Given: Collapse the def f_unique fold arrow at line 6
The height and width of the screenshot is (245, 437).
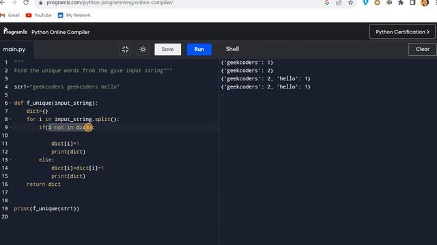Looking at the screenshot, I should point(11,103).
